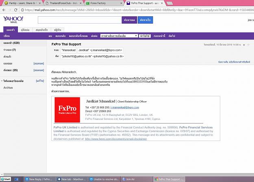Click the Pantip tab favicon
254x182 pixels.
(6, 3)
